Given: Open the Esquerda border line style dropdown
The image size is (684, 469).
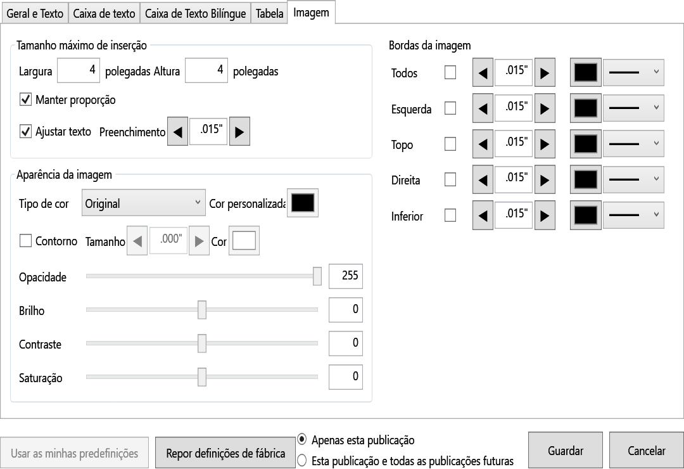Looking at the screenshot, I should point(633,108).
